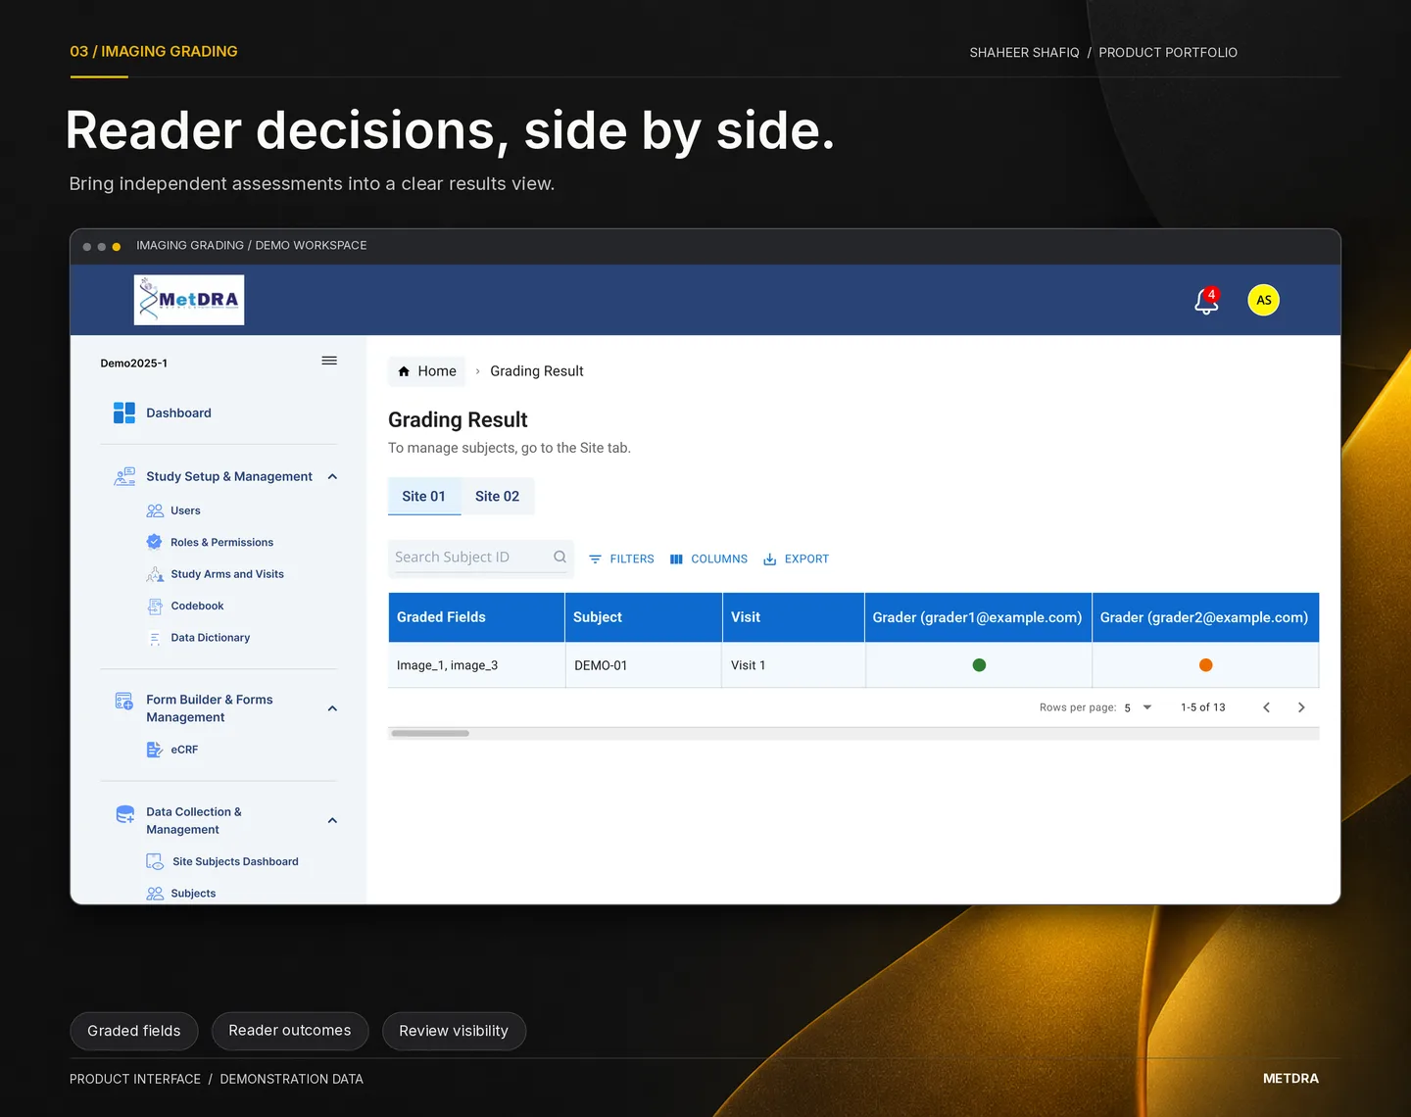The height and width of the screenshot is (1117, 1411).
Task: Go to previous page of results
Action: [1266, 707]
